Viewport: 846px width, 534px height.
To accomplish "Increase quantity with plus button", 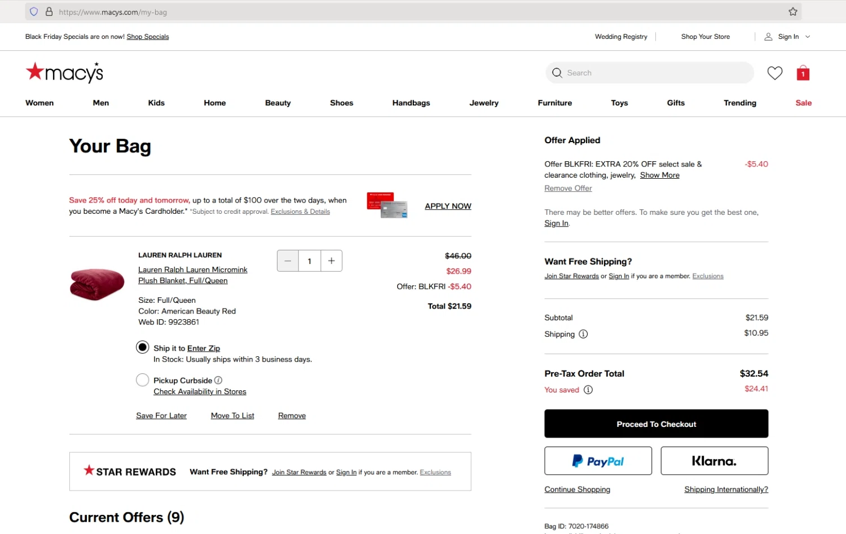I will pos(332,261).
